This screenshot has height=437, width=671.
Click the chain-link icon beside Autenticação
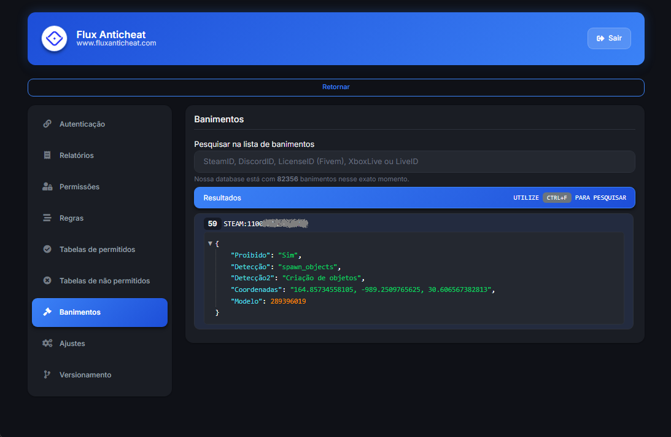(x=47, y=124)
